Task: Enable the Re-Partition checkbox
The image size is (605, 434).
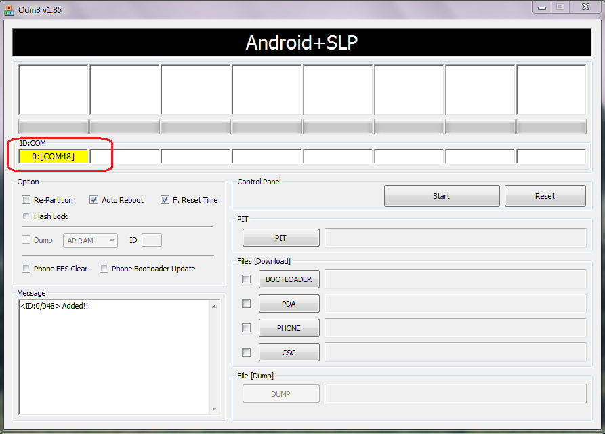Action: point(26,200)
